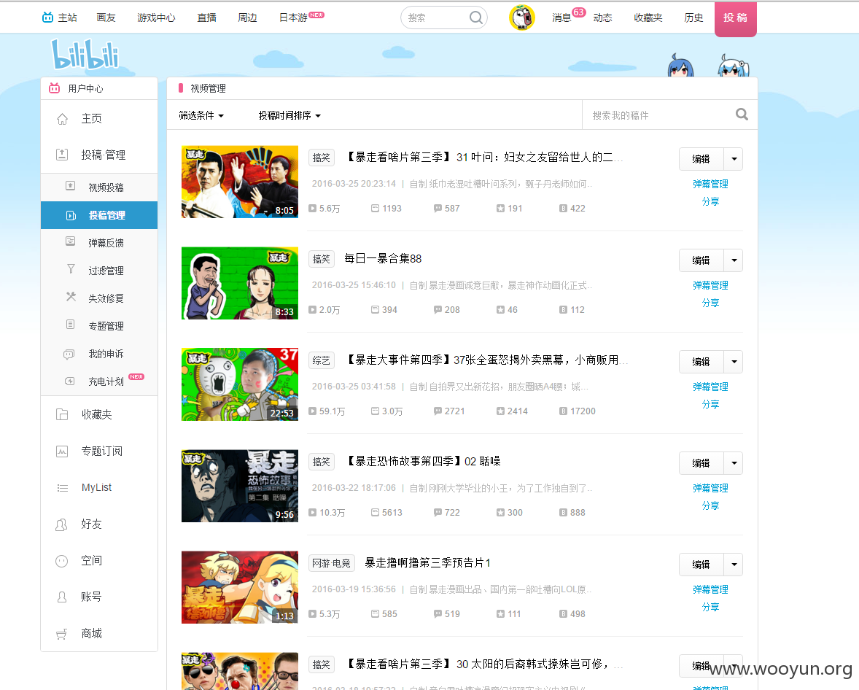The height and width of the screenshot is (690, 859).
Task: Expand edit arrow for 31 叶问 video
Action: click(x=734, y=159)
